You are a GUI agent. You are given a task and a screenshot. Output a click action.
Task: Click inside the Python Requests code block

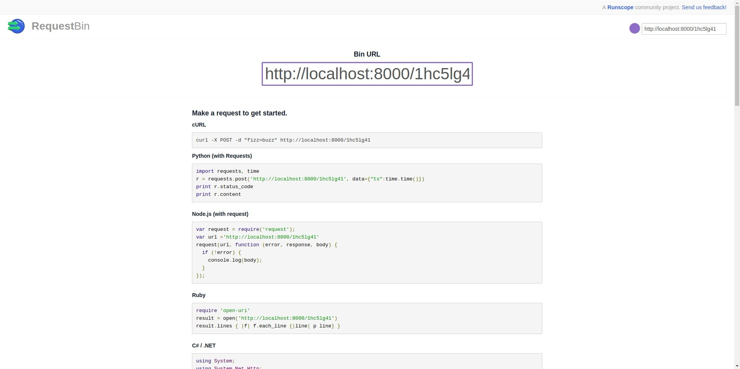pyautogui.click(x=367, y=183)
